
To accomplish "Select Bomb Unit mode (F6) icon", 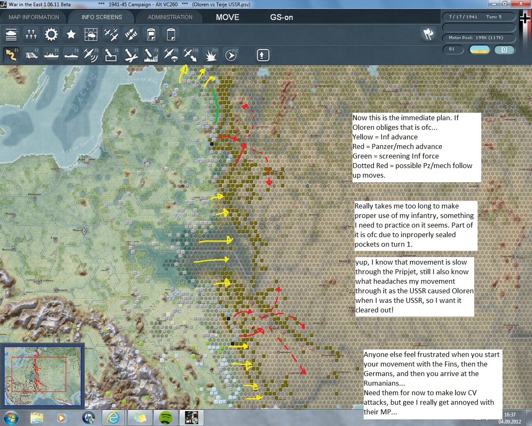I will tap(111, 55).
